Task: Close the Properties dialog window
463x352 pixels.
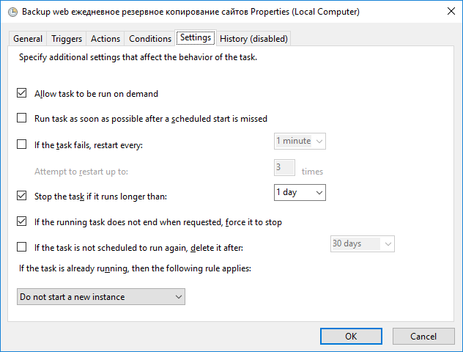Action: click(451, 12)
